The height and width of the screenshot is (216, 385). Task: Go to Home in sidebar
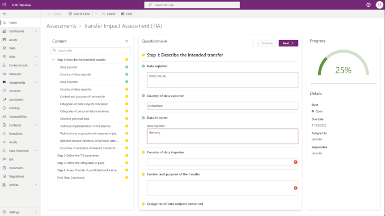[20, 23]
